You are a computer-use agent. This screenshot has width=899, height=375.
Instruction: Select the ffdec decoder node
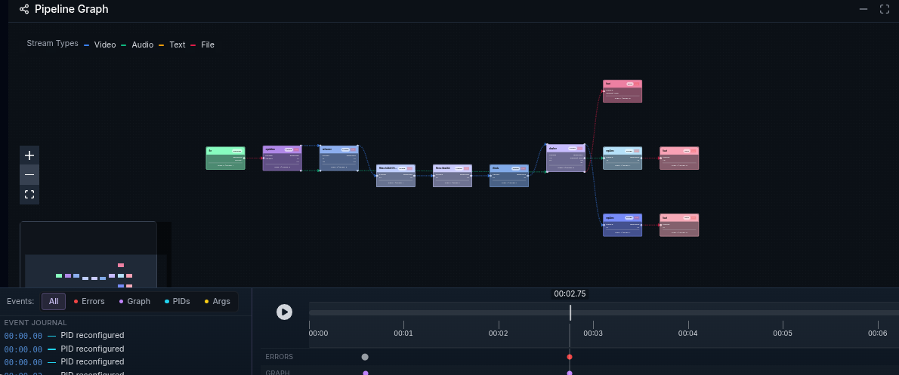click(396, 176)
